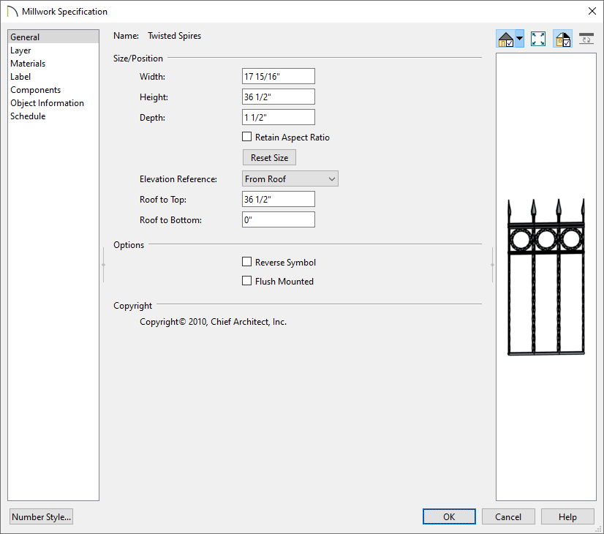Select the Object Information panel
Viewport: 604px width, 534px height.
click(47, 102)
